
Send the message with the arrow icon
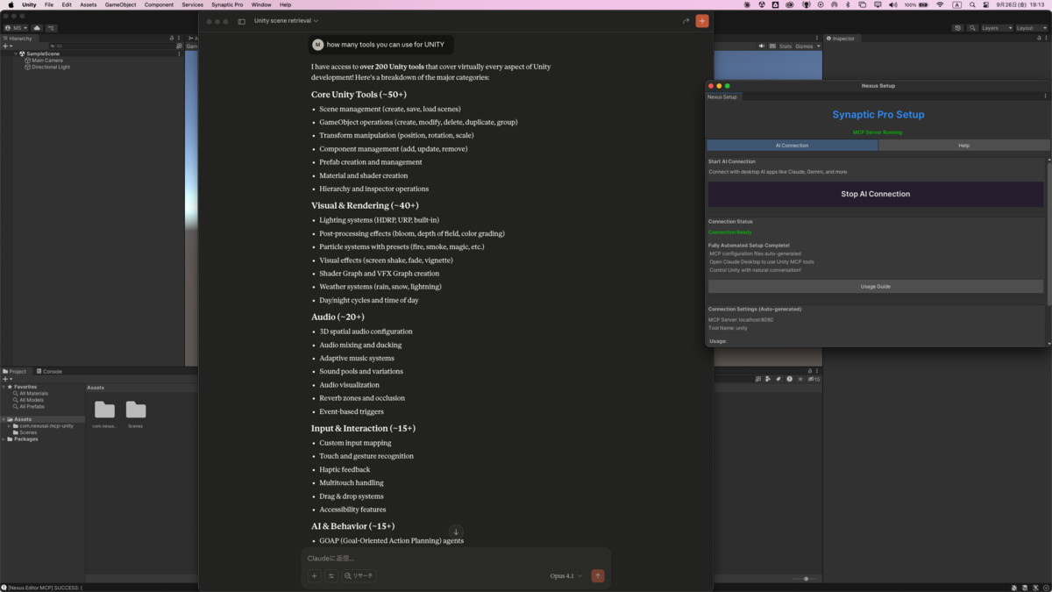pos(598,576)
